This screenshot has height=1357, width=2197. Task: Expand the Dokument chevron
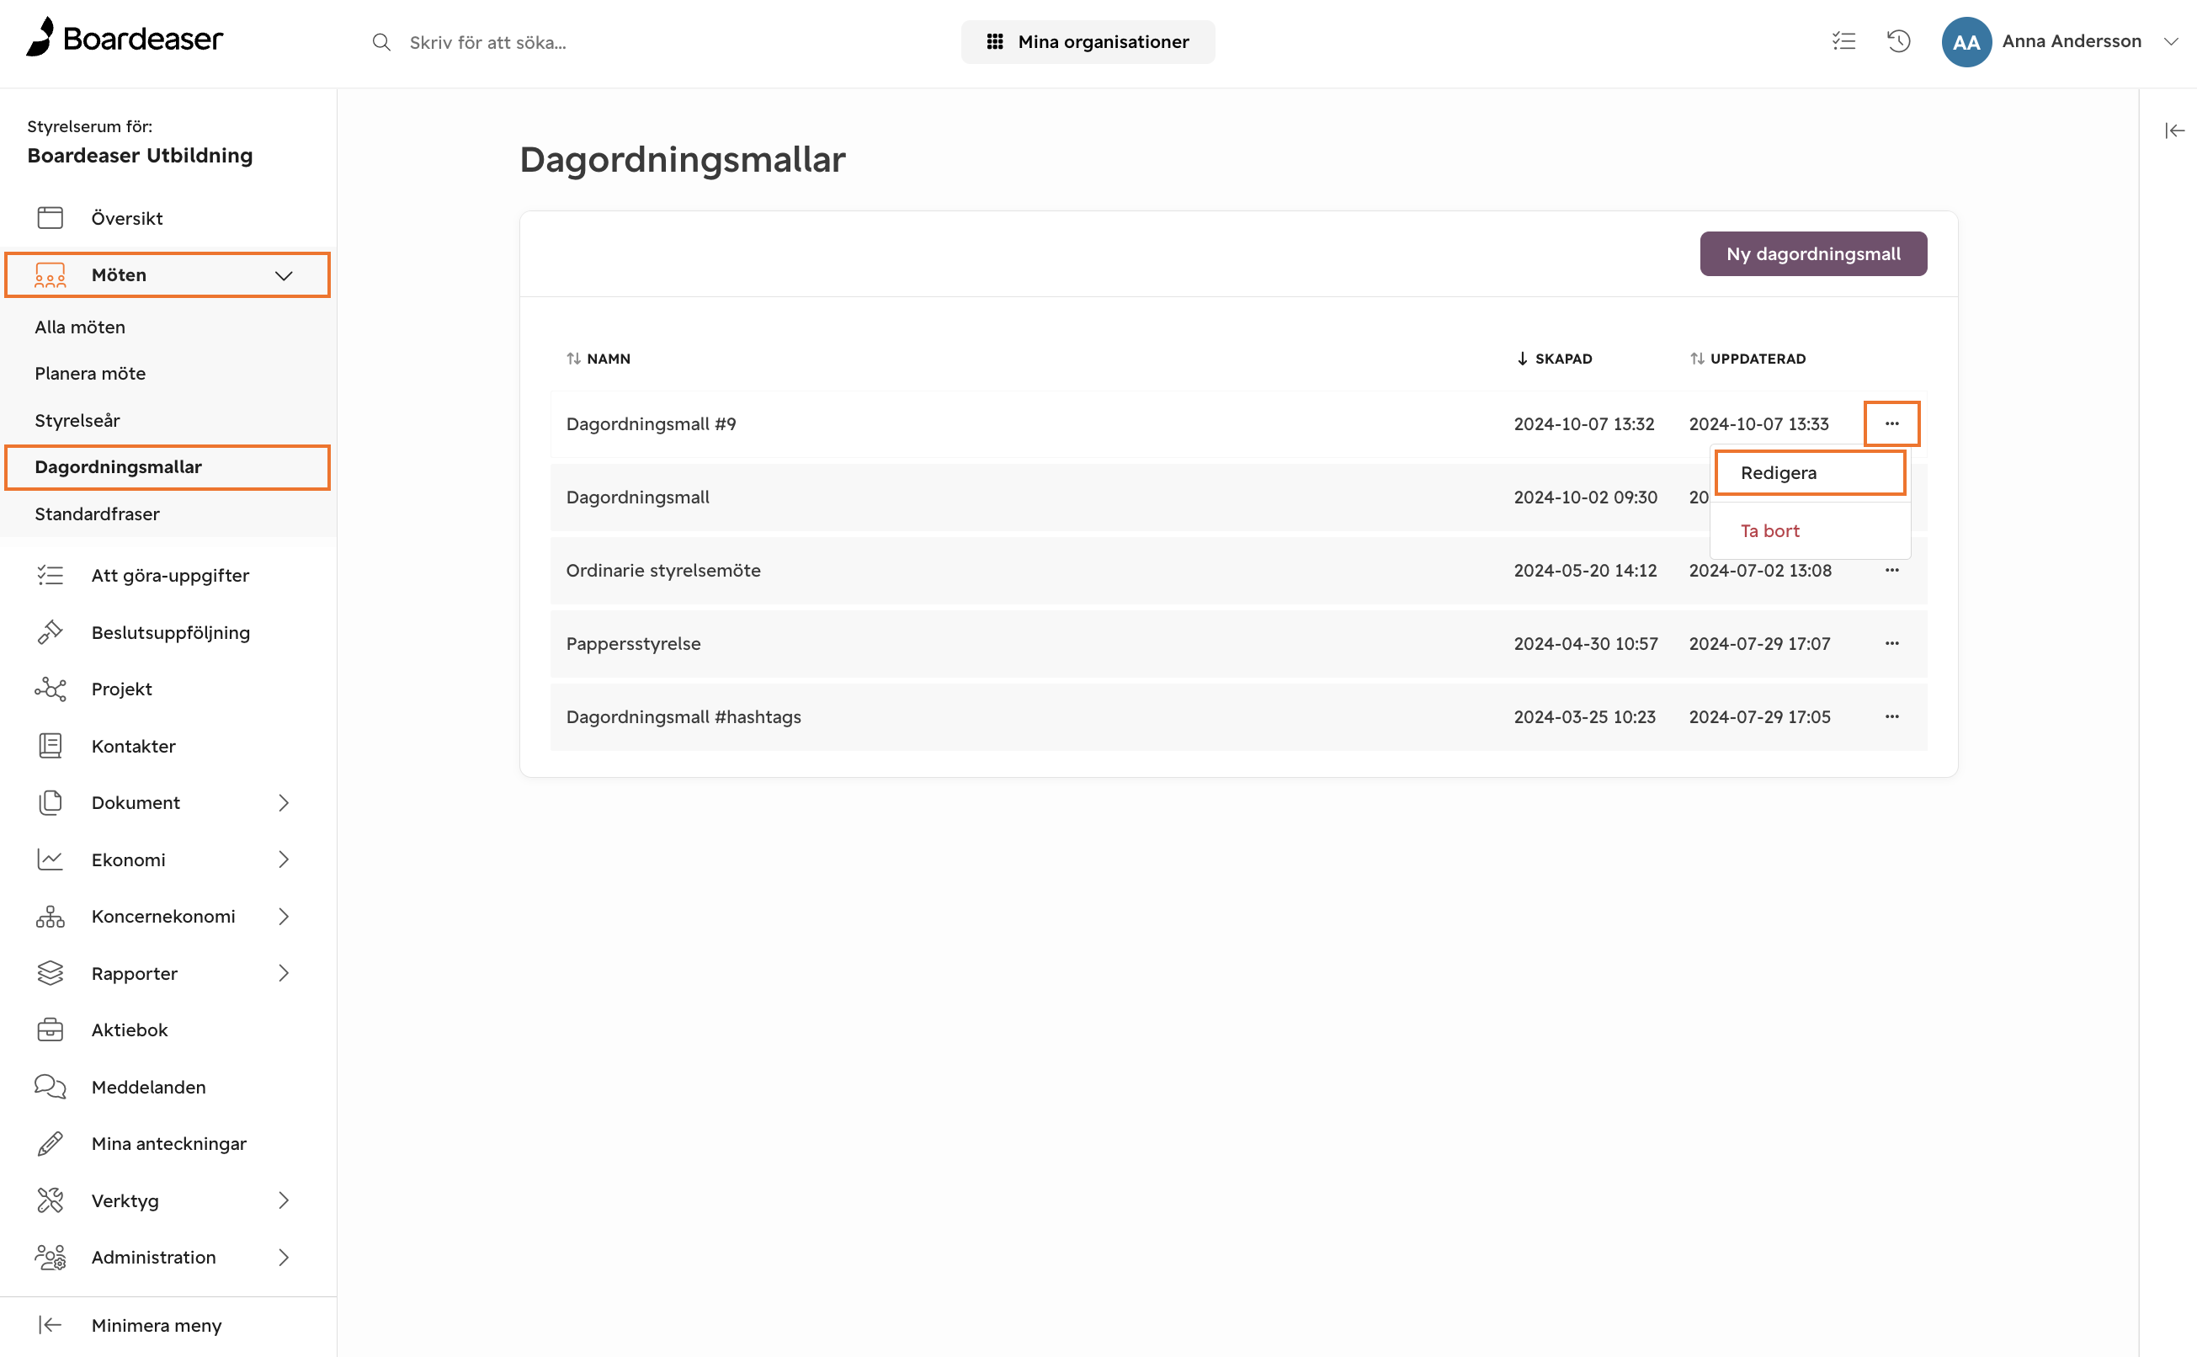(x=284, y=802)
